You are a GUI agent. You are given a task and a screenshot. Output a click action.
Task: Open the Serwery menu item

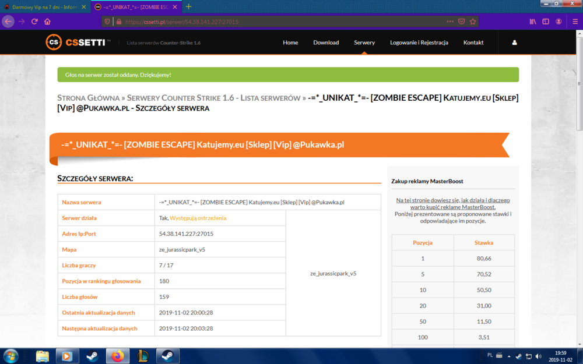[364, 43]
